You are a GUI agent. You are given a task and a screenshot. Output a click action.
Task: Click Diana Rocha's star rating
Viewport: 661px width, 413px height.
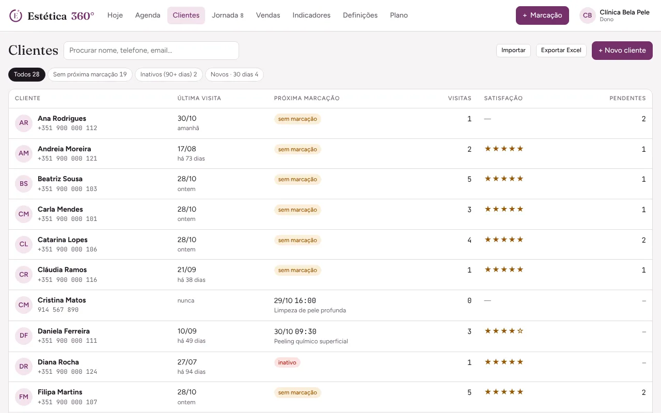(503, 362)
